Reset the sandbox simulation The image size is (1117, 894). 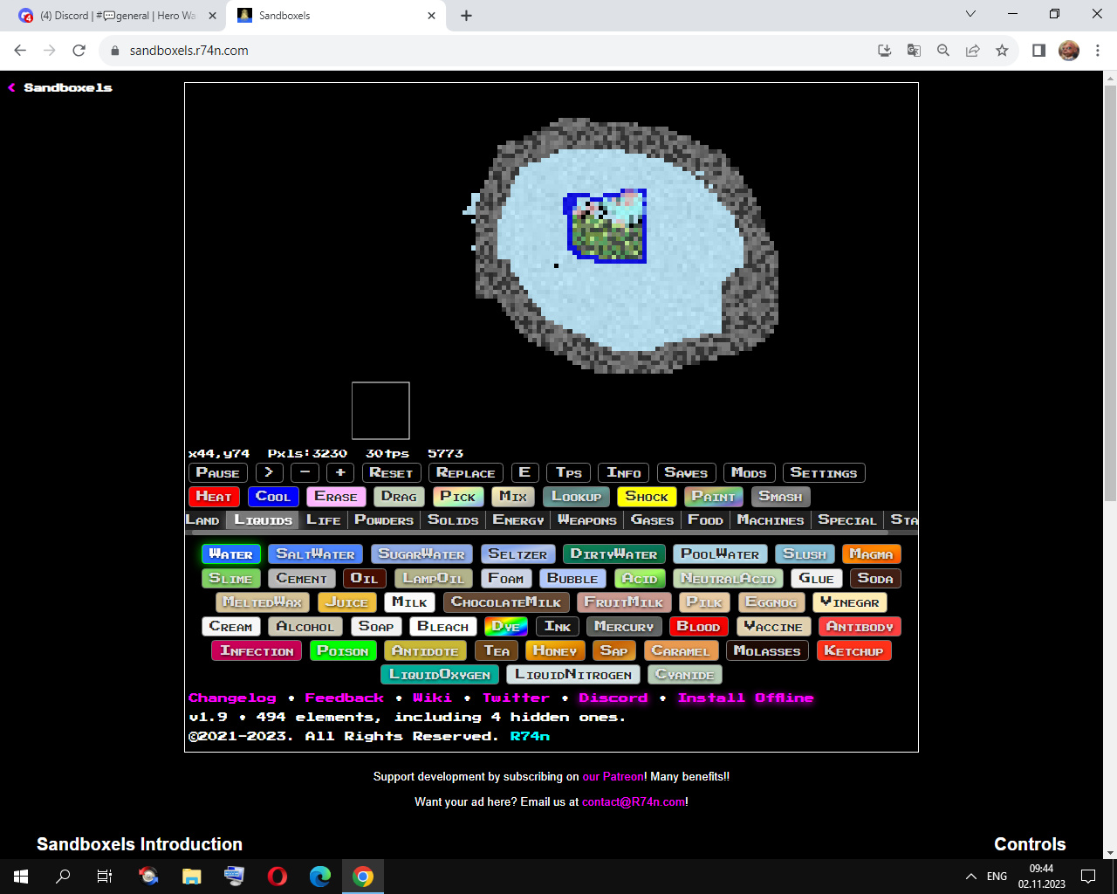[391, 472]
